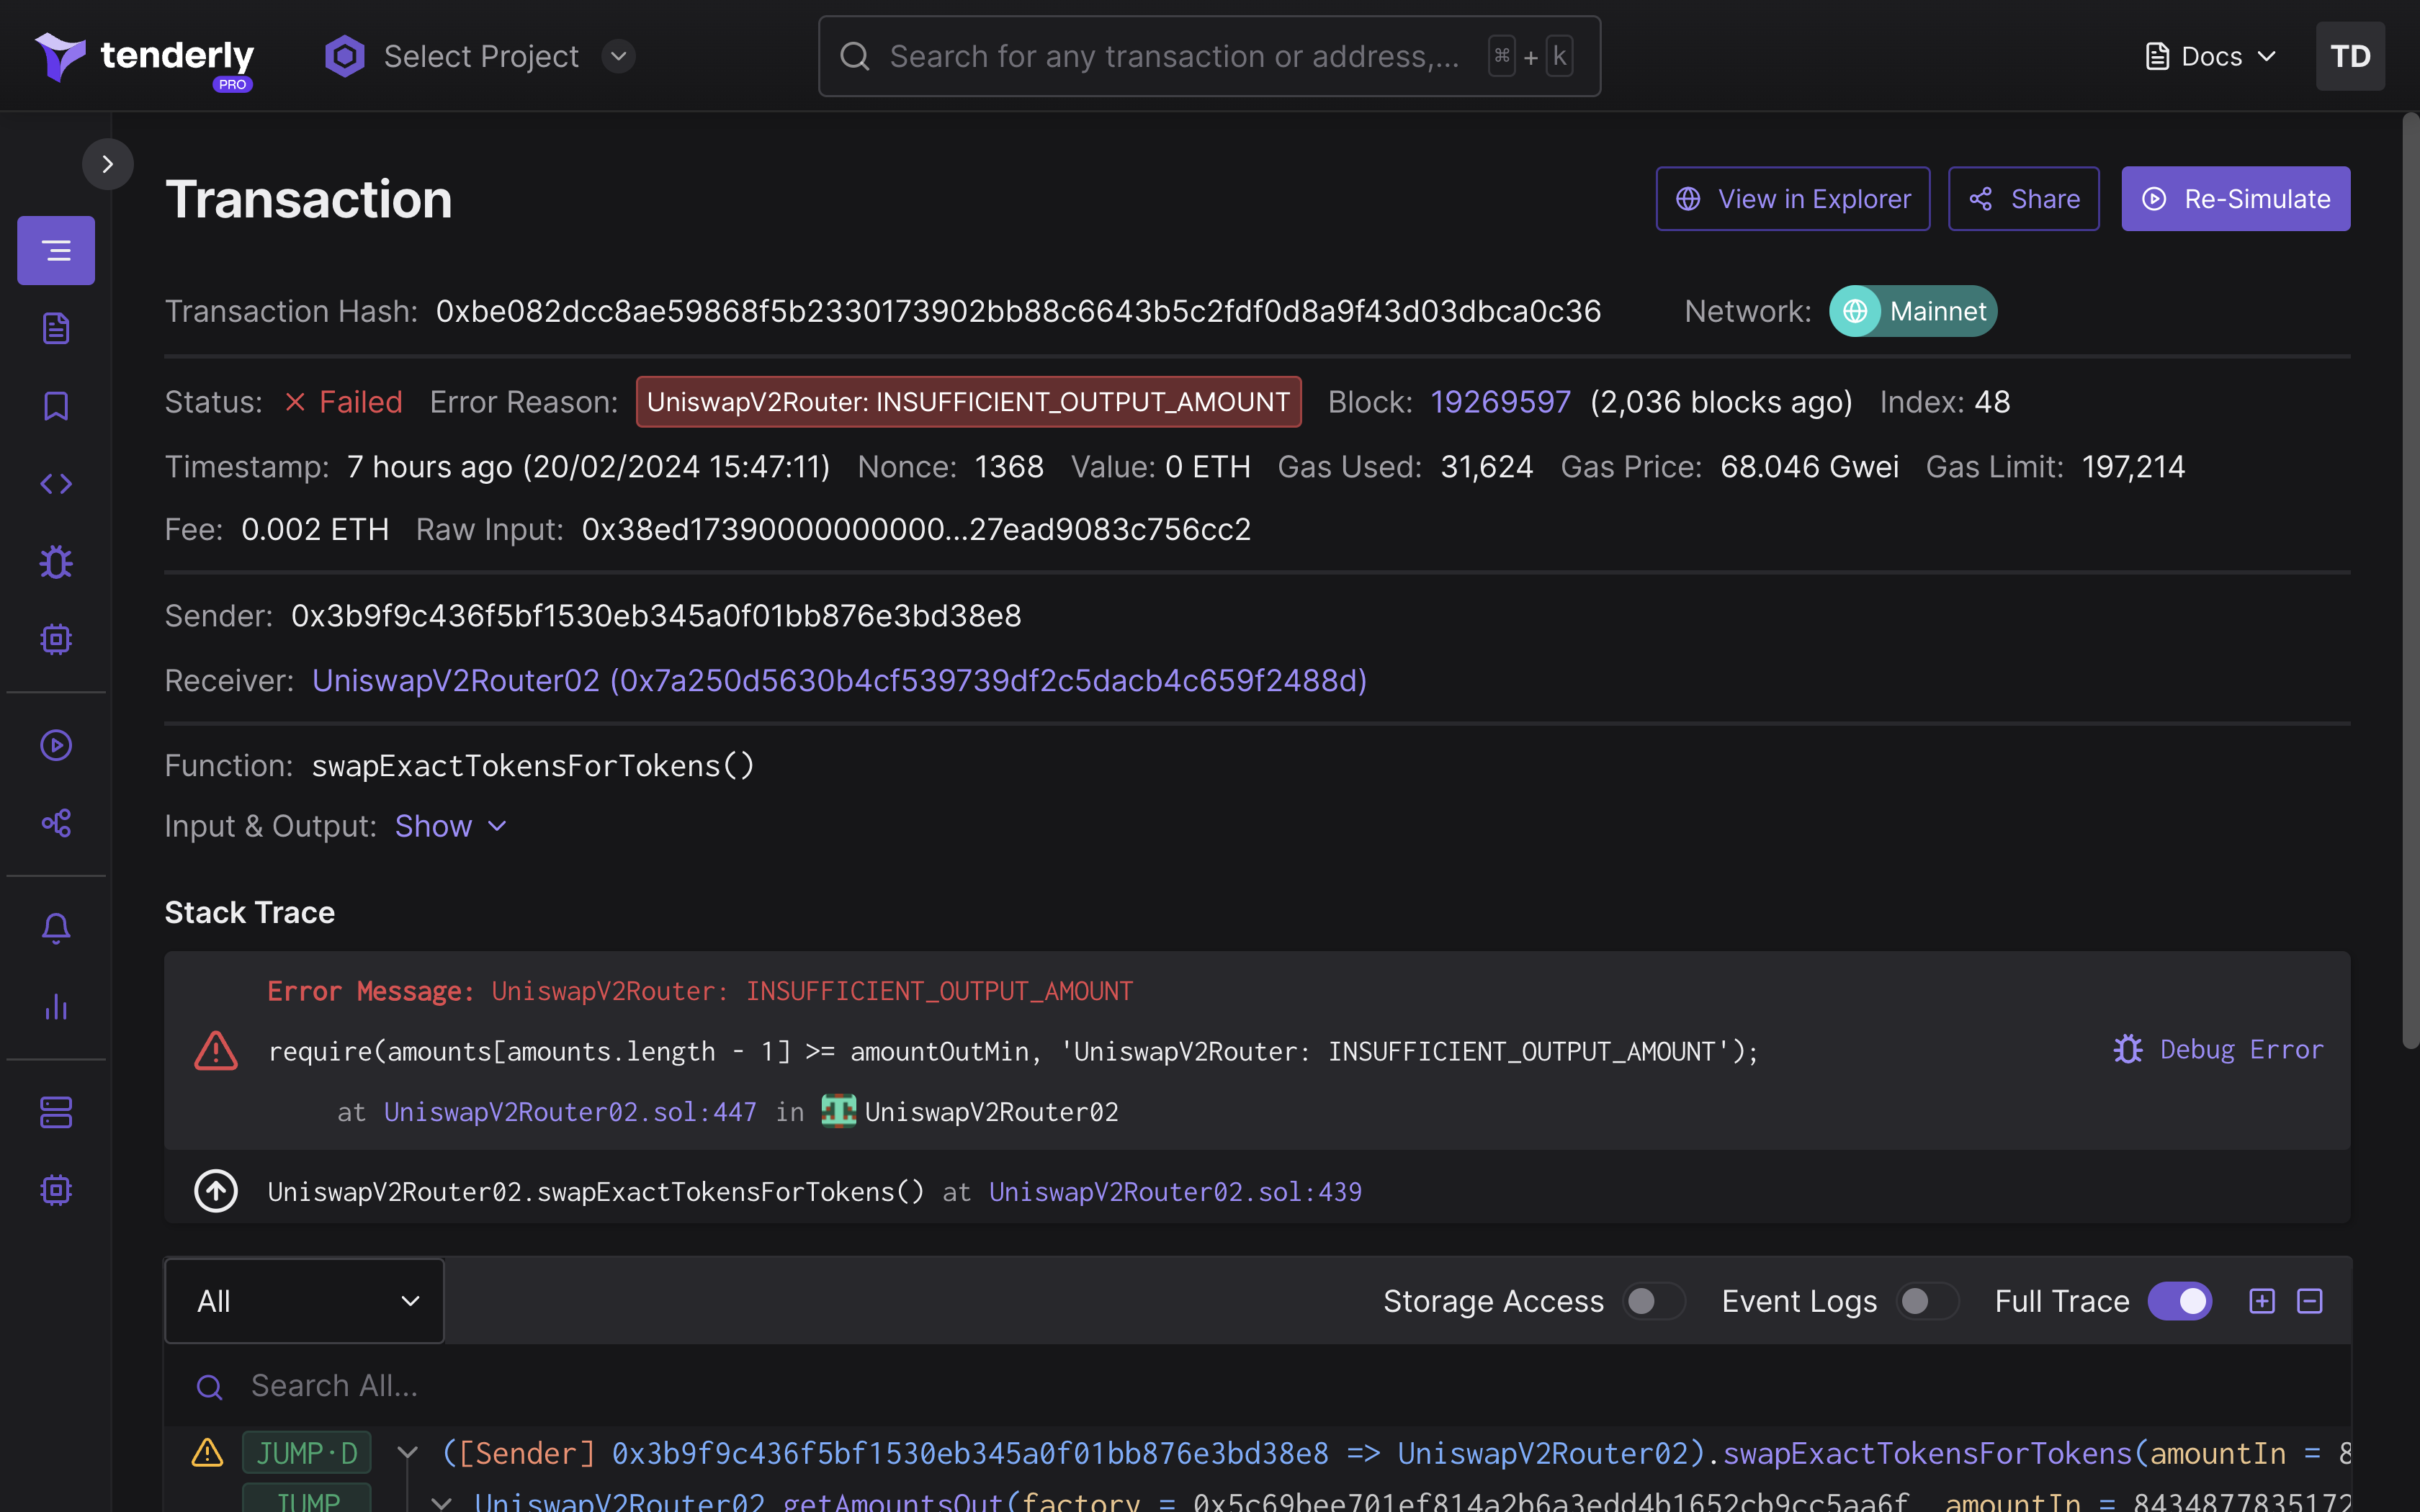The height and width of the screenshot is (1512, 2420).
Task: Click the Mainnet network badge
Action: [1913, 311]
